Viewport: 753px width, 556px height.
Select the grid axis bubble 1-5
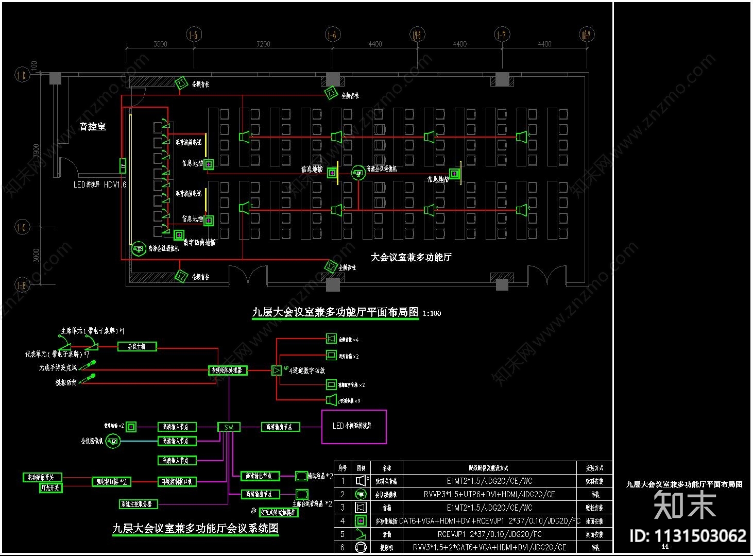pyautogui.click(x=194, y=35)
